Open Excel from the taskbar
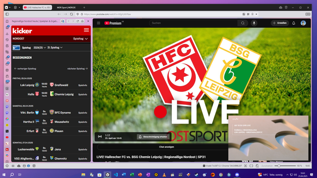The width and height of the screenshot is (317, 178). 132,175
